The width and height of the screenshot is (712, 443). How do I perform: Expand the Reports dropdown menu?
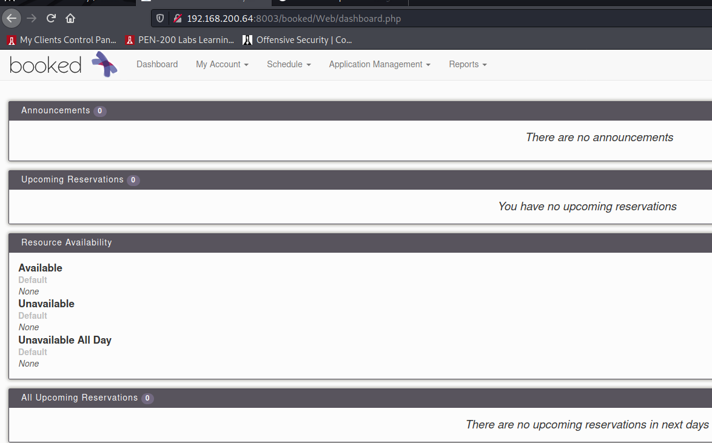coord(468,64)
